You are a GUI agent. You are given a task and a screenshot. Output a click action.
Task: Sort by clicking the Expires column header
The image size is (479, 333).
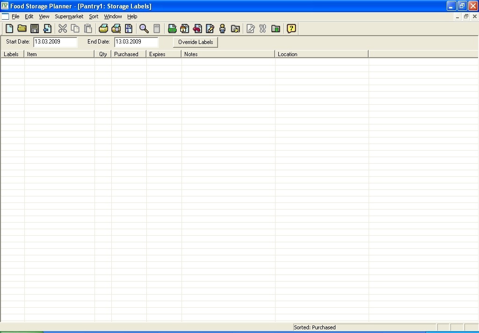click(x=163, y=54)
